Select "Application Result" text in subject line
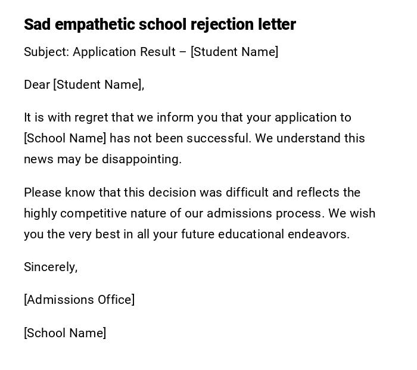Screen dimensions: 417x370 point(124,52)
